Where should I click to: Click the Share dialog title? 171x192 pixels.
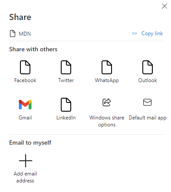20,17
